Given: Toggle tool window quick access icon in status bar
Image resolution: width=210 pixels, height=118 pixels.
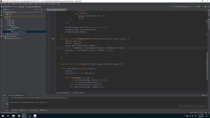Looking at the screenshot, I should pos(2,112).
